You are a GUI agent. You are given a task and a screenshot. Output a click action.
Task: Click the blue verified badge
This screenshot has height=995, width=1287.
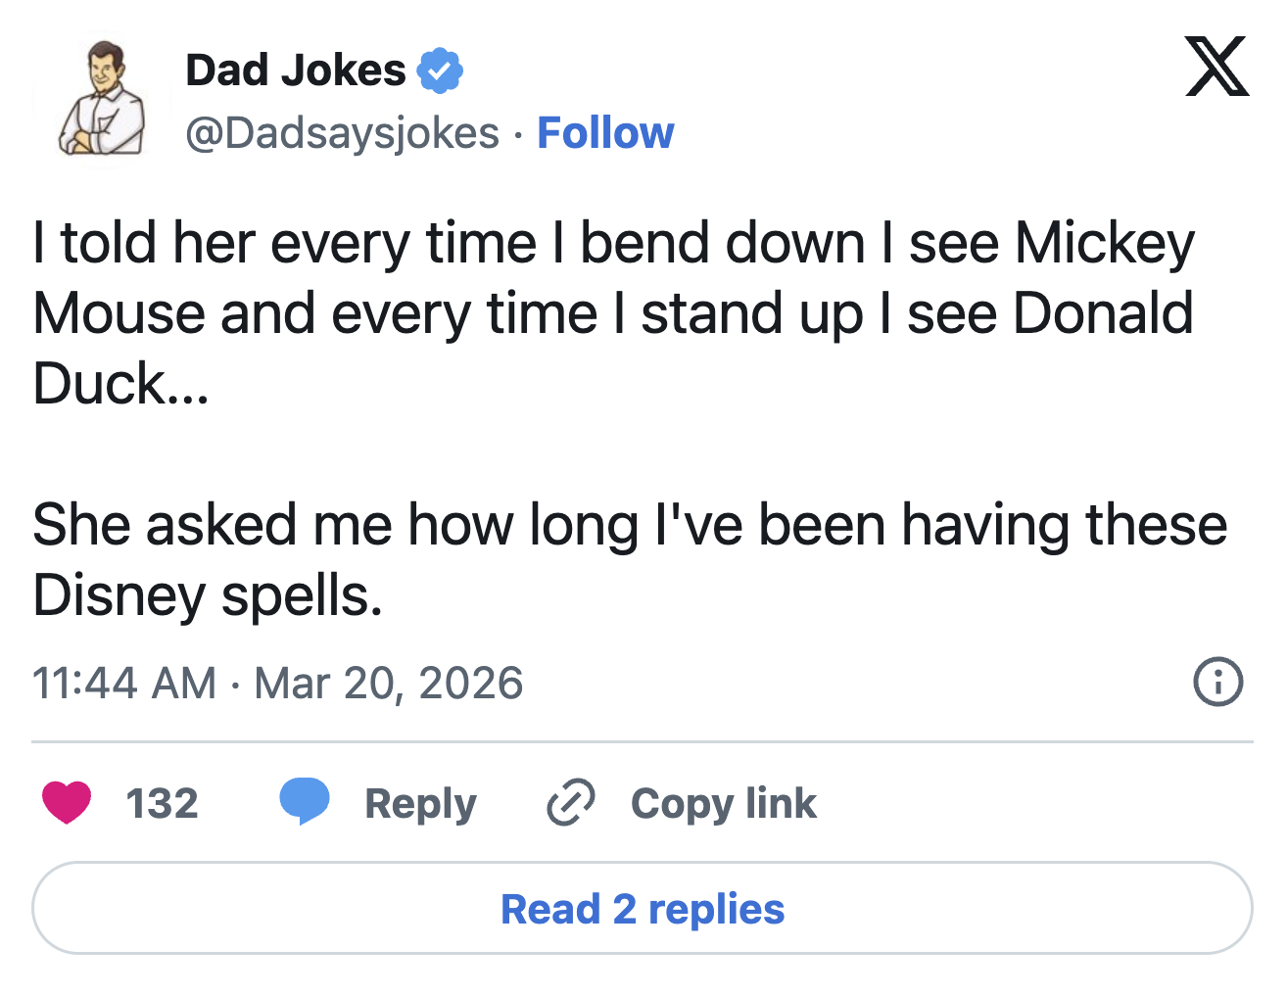(440, 71)
